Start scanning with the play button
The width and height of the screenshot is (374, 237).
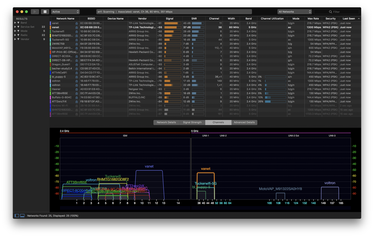point(35,12)
